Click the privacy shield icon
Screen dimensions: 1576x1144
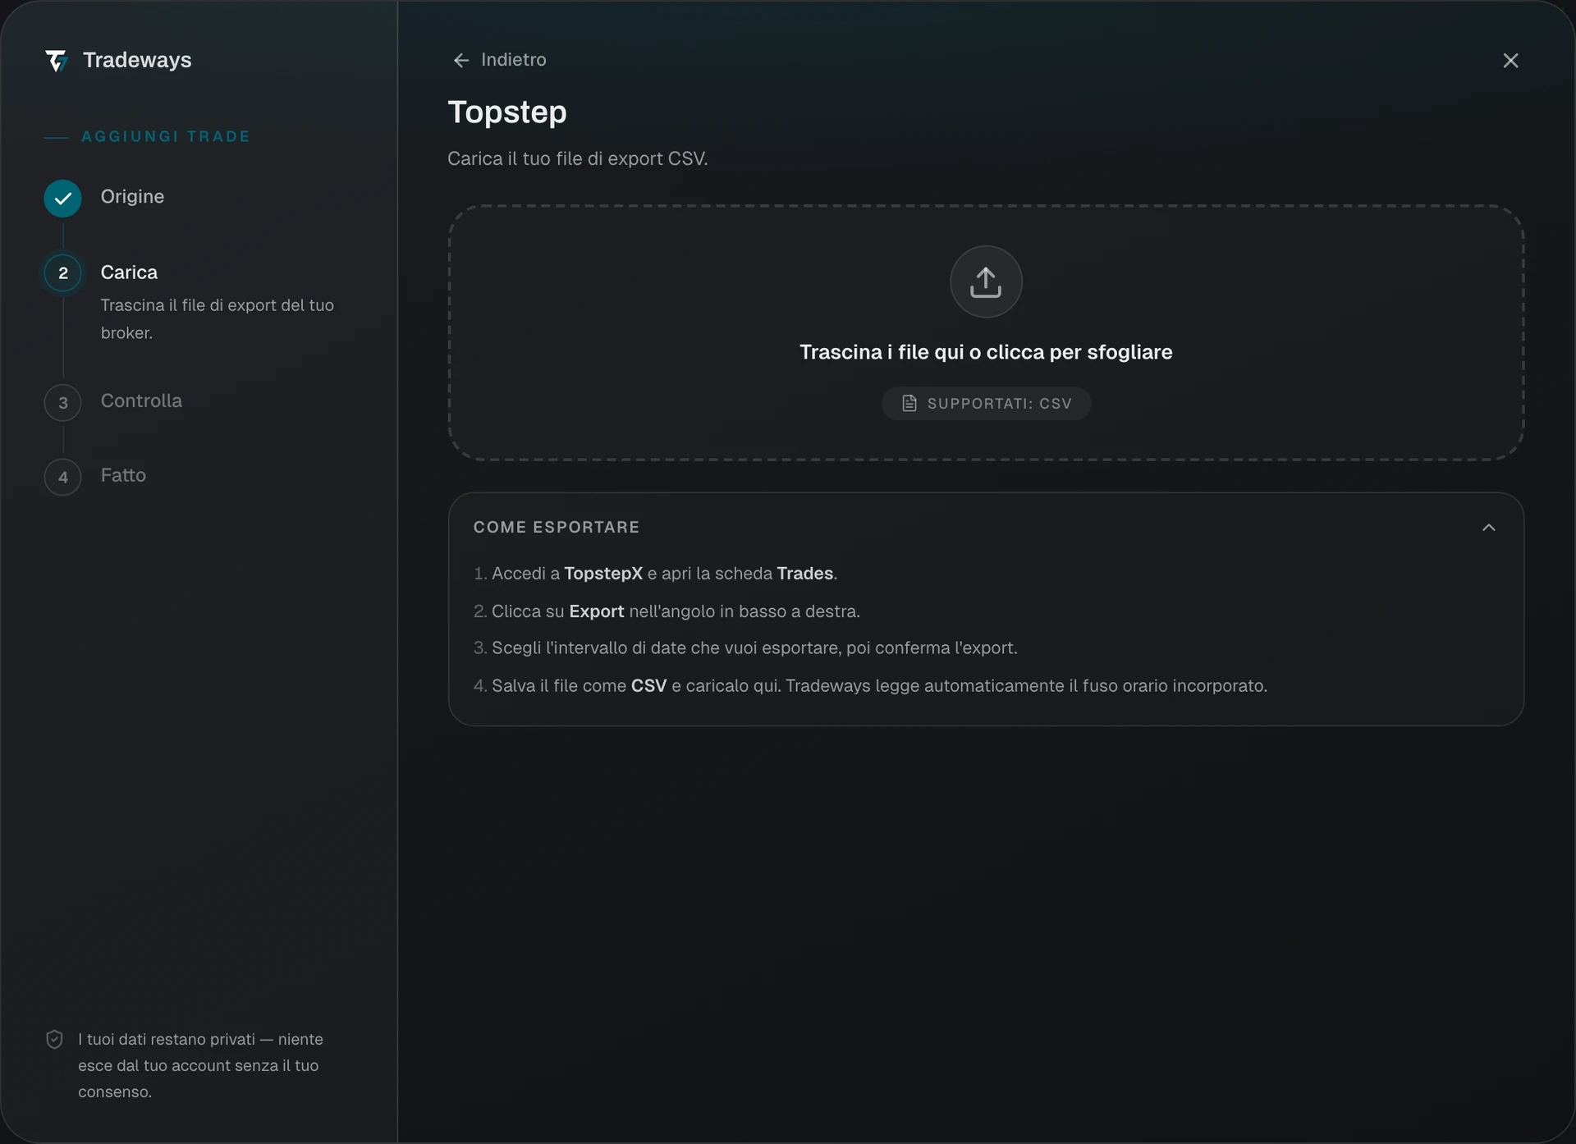tap(54, 1039)
